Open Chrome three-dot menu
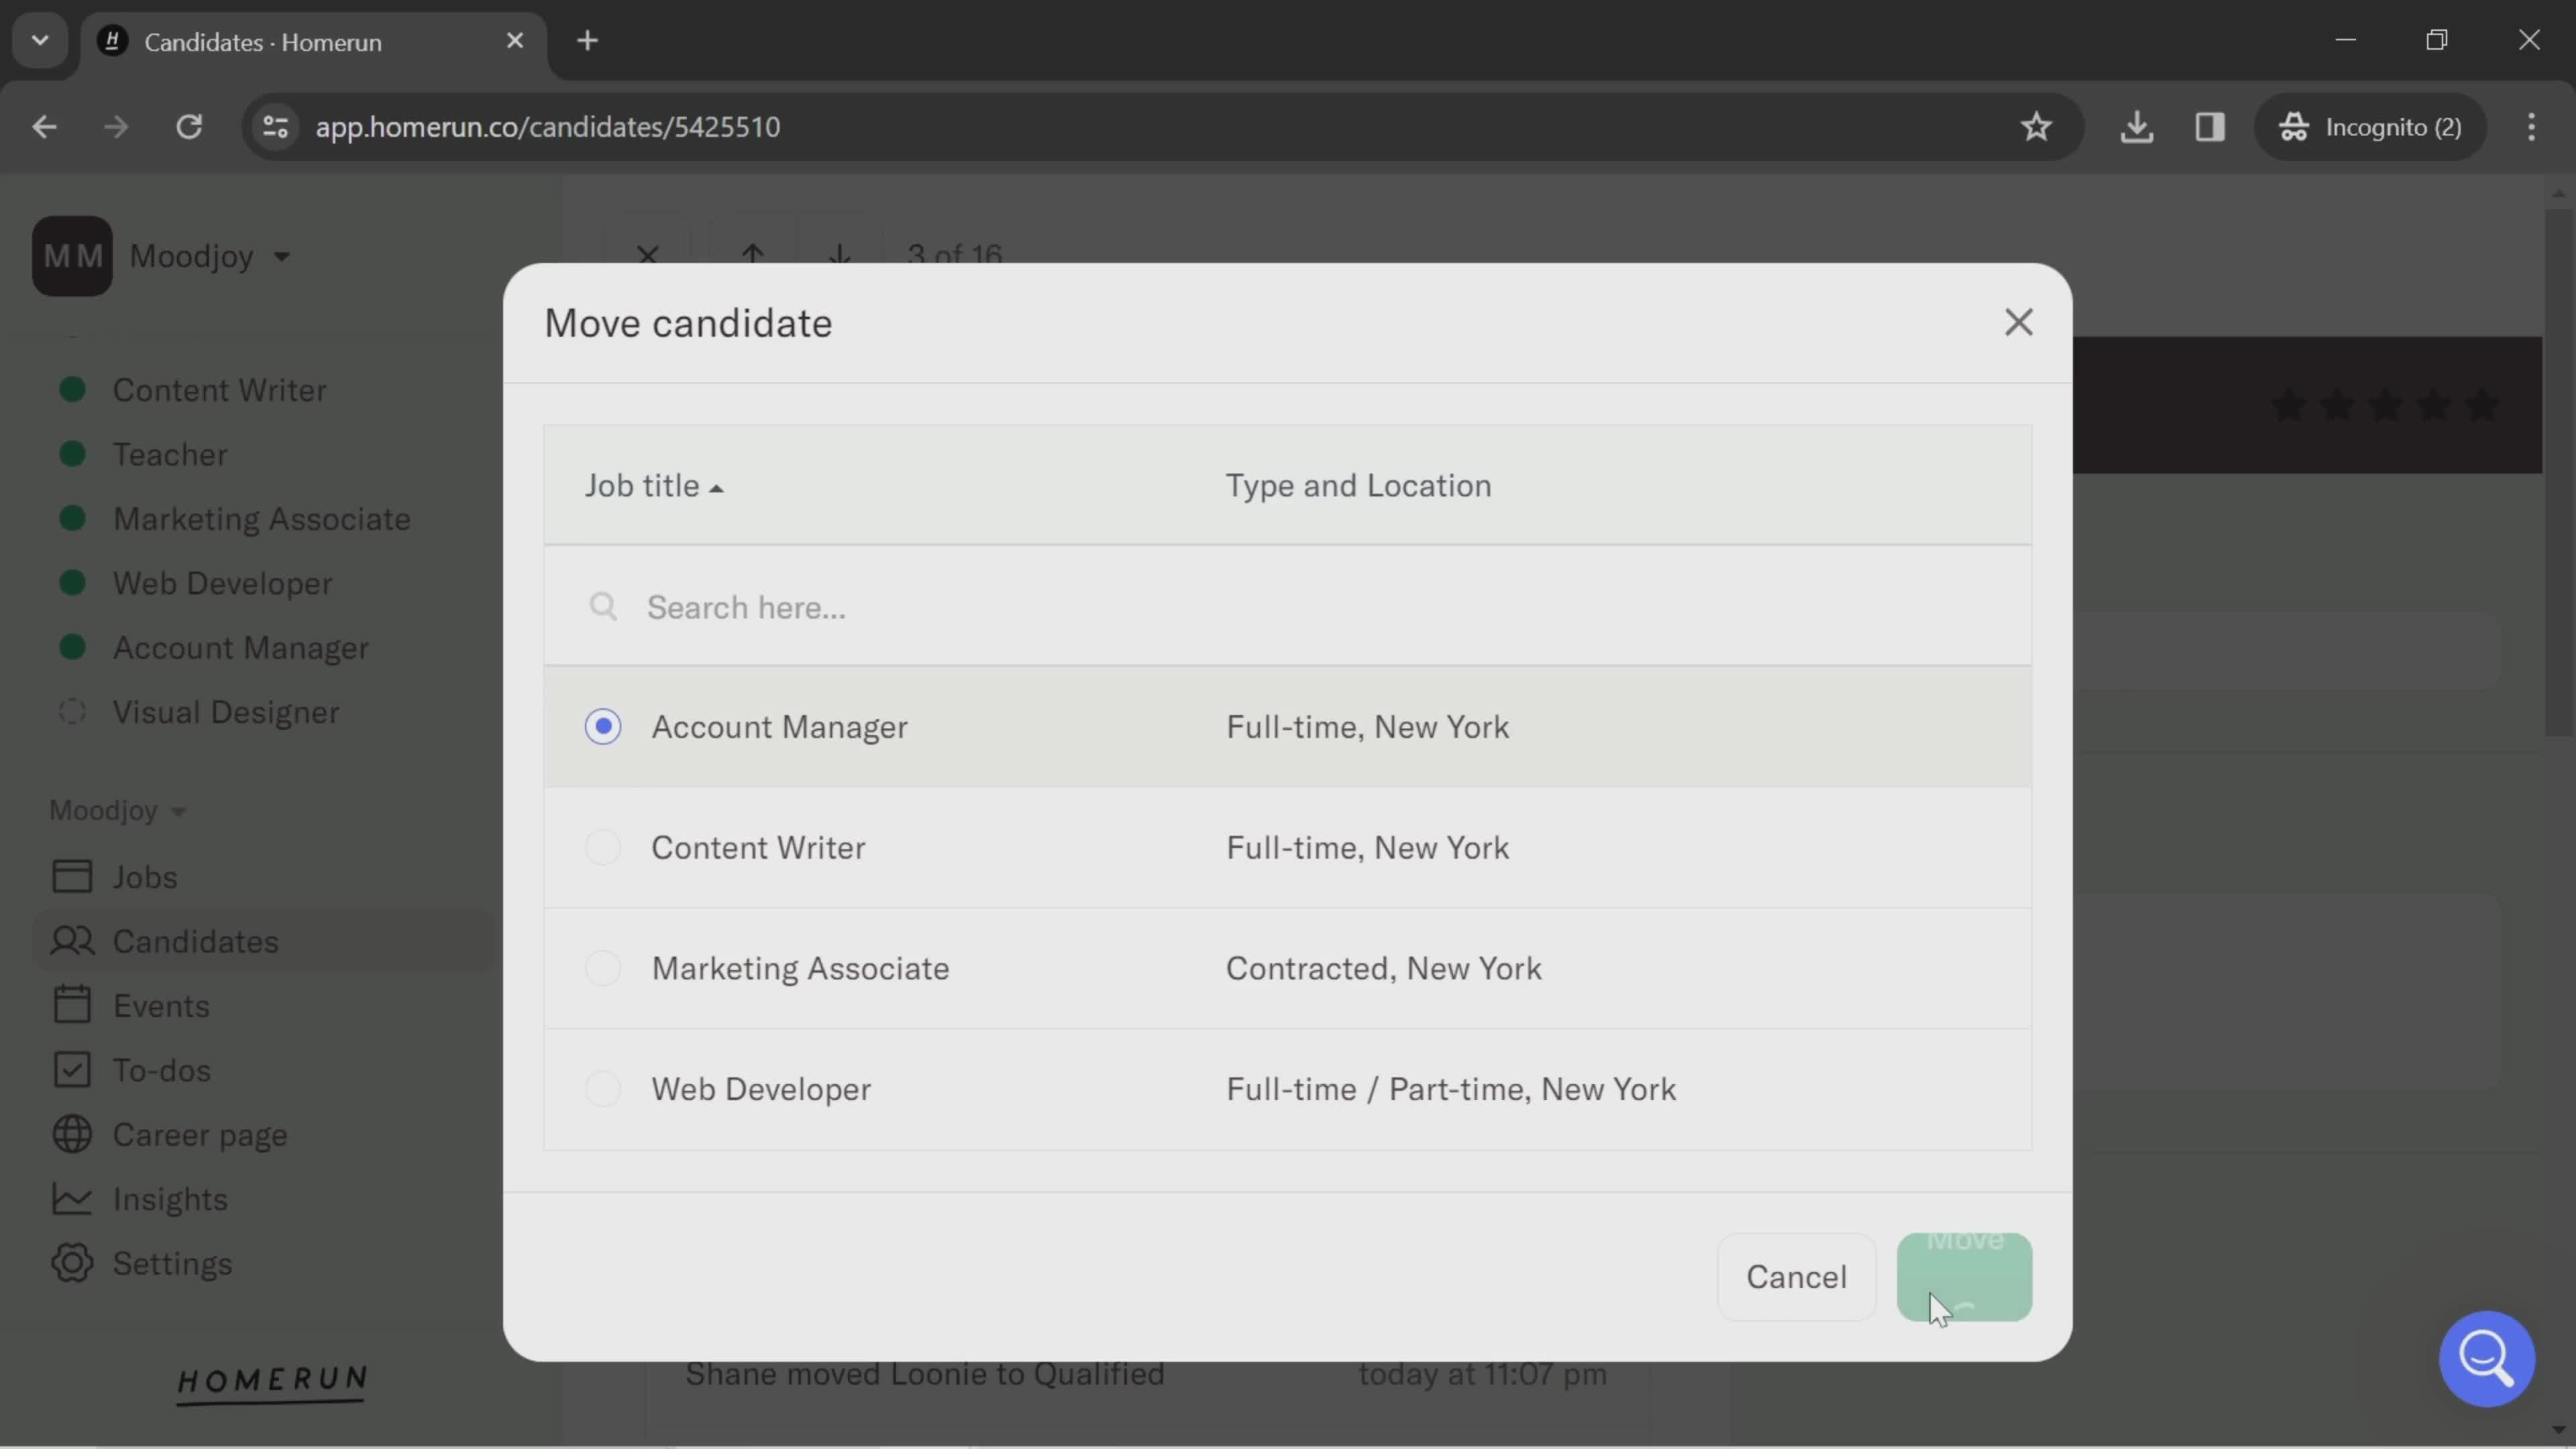This screenshot has height=1449, width=2576. 2531,127
